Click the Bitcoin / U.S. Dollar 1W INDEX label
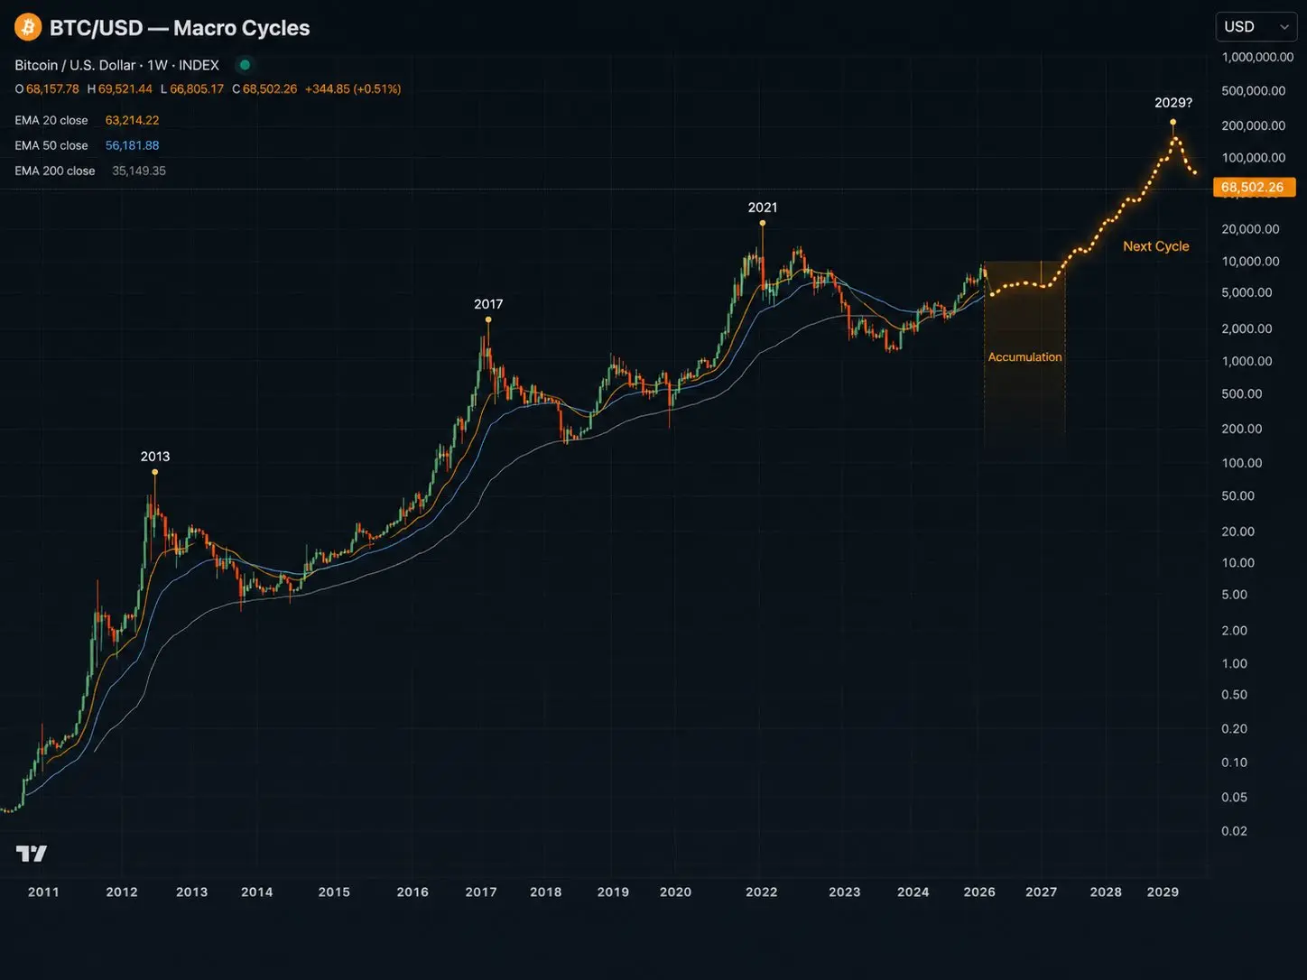 117,65
